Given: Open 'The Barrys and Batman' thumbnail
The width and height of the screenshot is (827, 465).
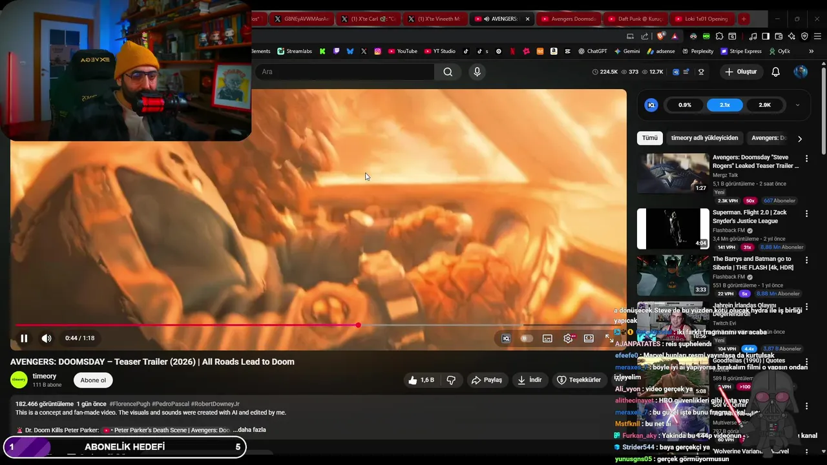Looking at the screenshot, I should click(673, 275).
